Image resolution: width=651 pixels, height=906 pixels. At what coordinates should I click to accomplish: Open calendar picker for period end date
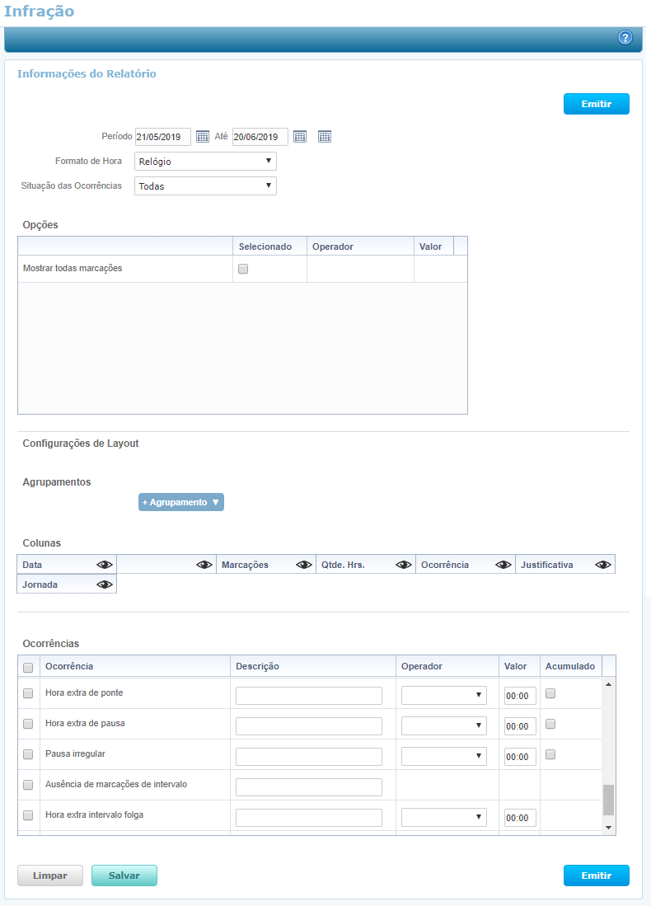[x=300, y=137]
